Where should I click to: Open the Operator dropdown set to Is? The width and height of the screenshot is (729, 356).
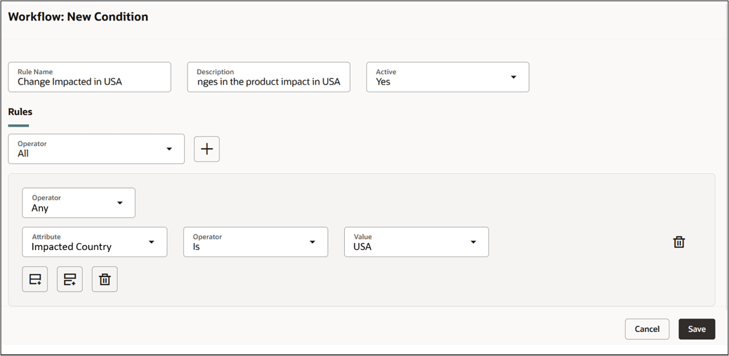256,242
